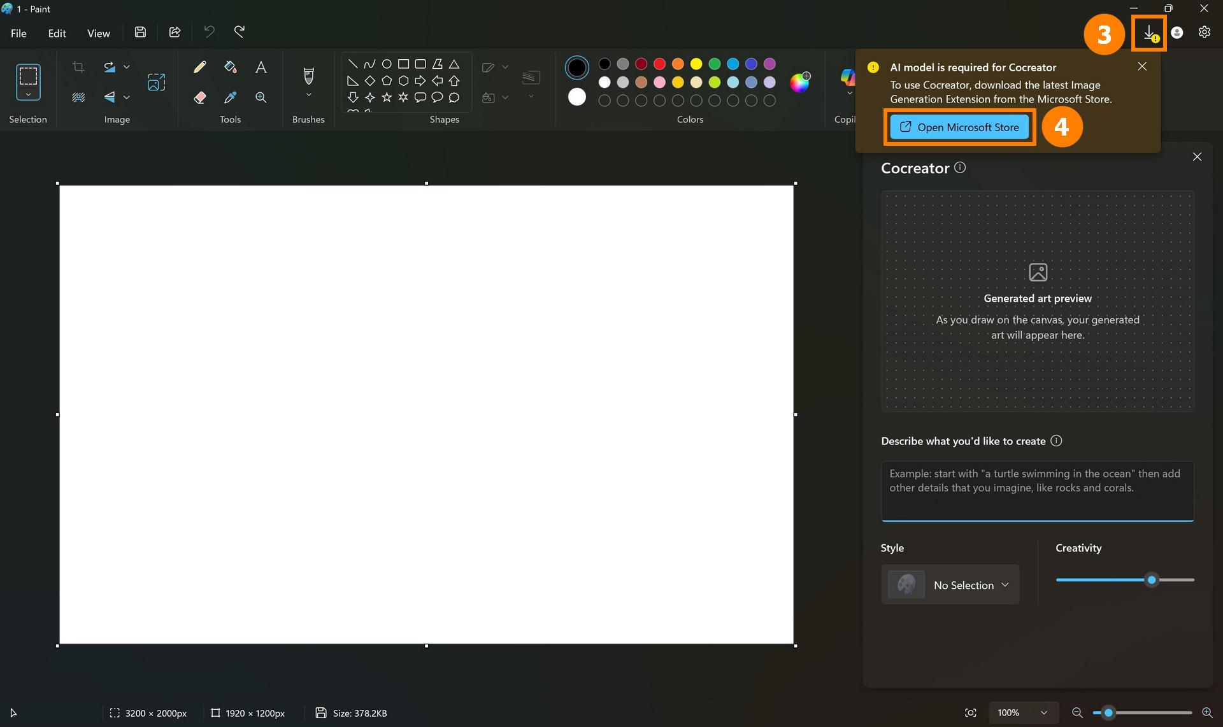This screenshot has width=1223, height=727.
Task: Undo the last action
Action: (x=210, y=32)
